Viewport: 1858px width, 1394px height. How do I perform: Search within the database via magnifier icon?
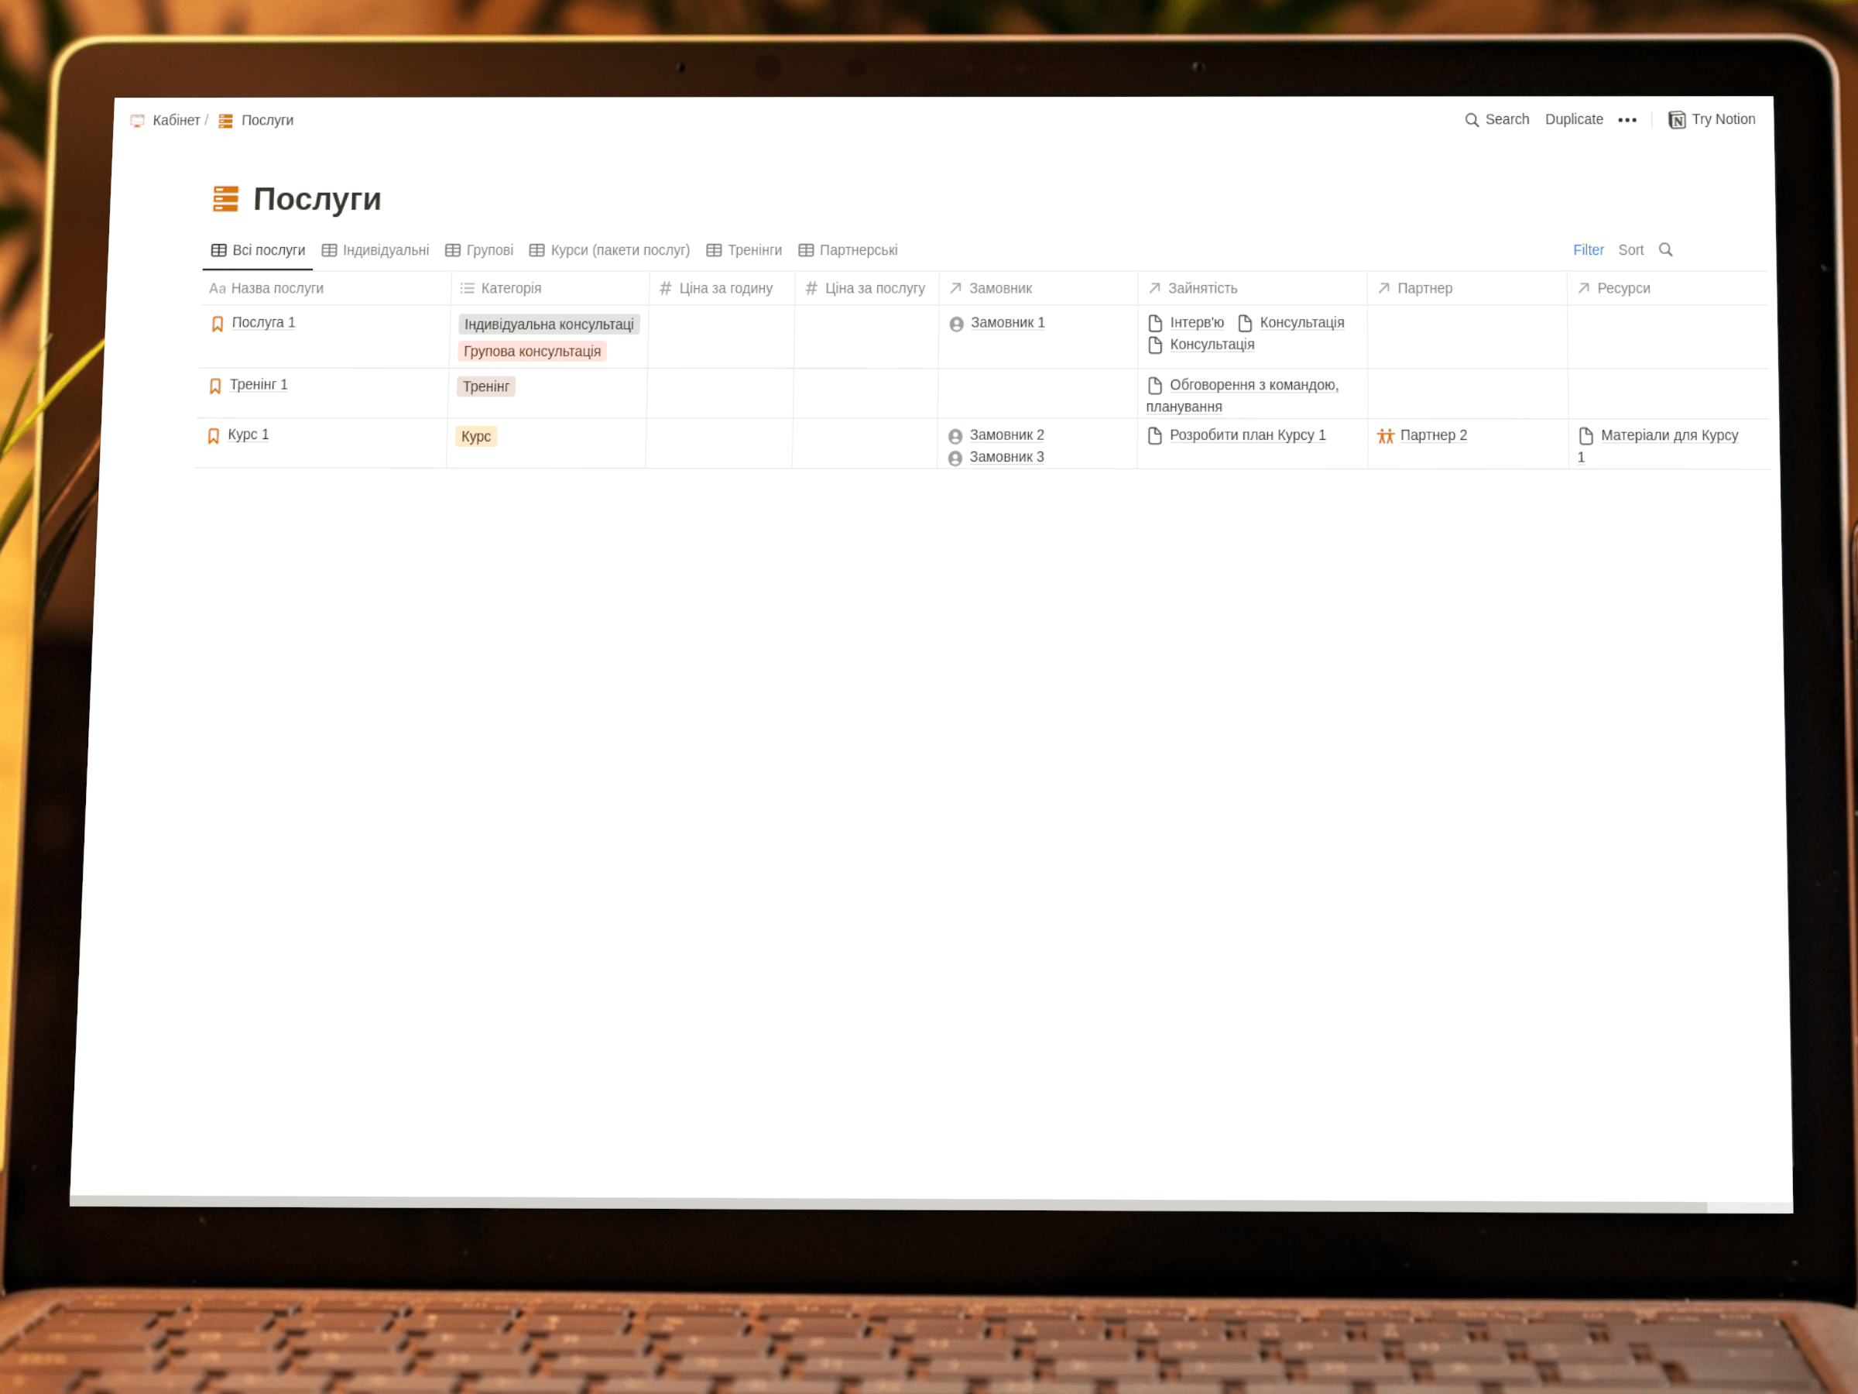tap(1666, 249)
